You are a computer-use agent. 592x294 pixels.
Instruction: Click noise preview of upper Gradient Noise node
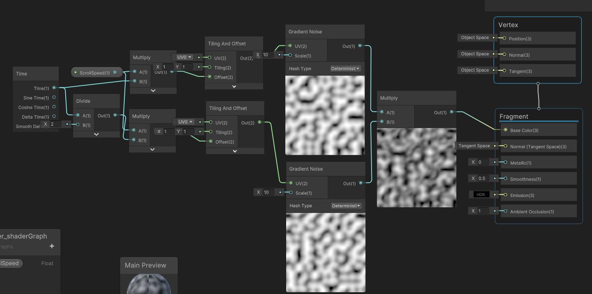point(325,115)
